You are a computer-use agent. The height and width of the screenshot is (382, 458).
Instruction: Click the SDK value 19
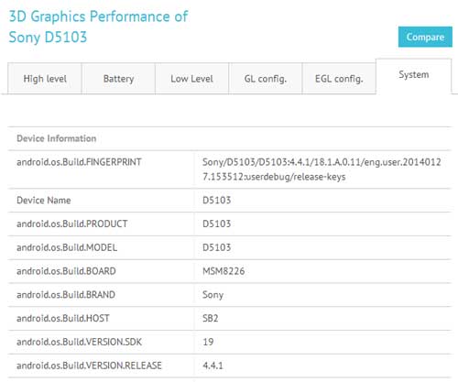pyautogui.click(x=208, y=342)
